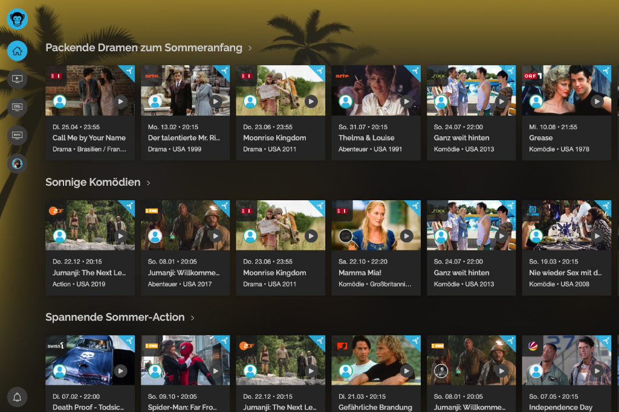Click the ORF 1 channel logo on Grease
This screenshot has width=619, height=412.
533,75
